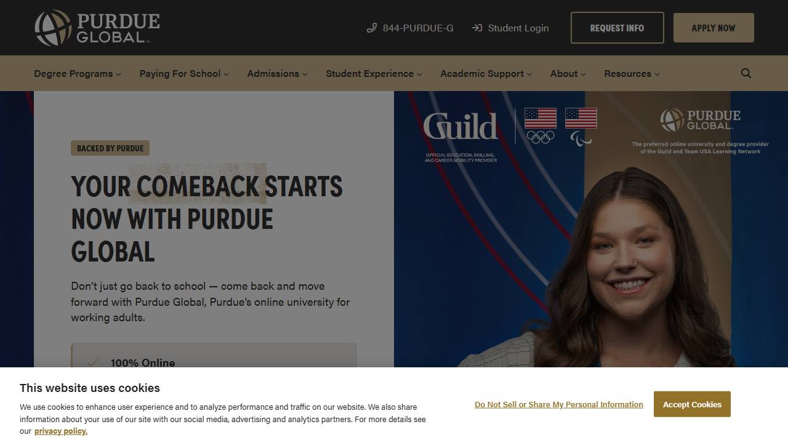Click the phone icon beside 844-PURDUE-G
This screenshot has width=788, height=443.
pos(371,28)
